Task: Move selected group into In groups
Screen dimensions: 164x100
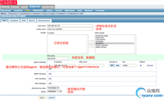Action: pos(92,42)
